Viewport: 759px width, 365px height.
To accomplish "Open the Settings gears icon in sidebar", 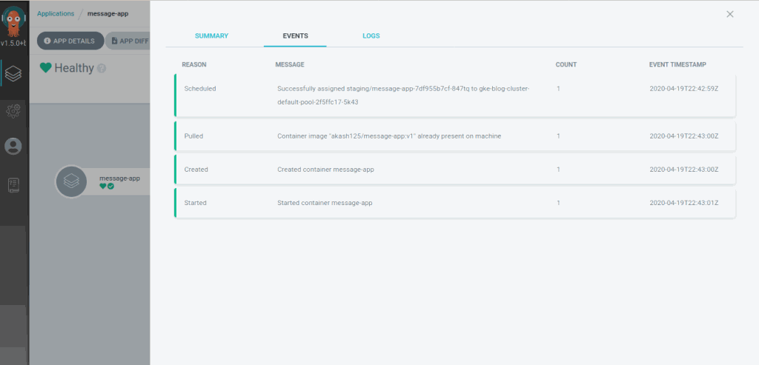I will coord(13,111).
